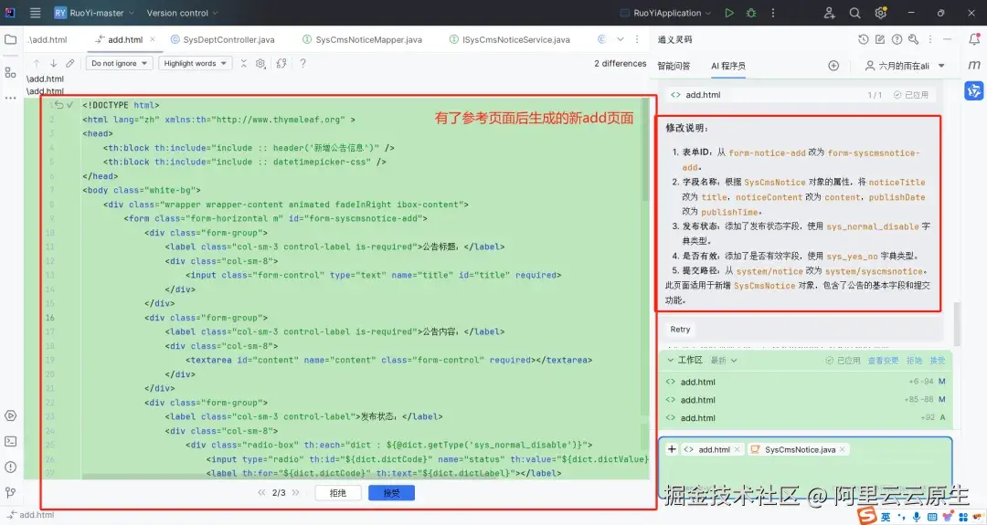Open the diff help question mark
Viewport: 987px width, 525px height.
click(x=302, y=64)
